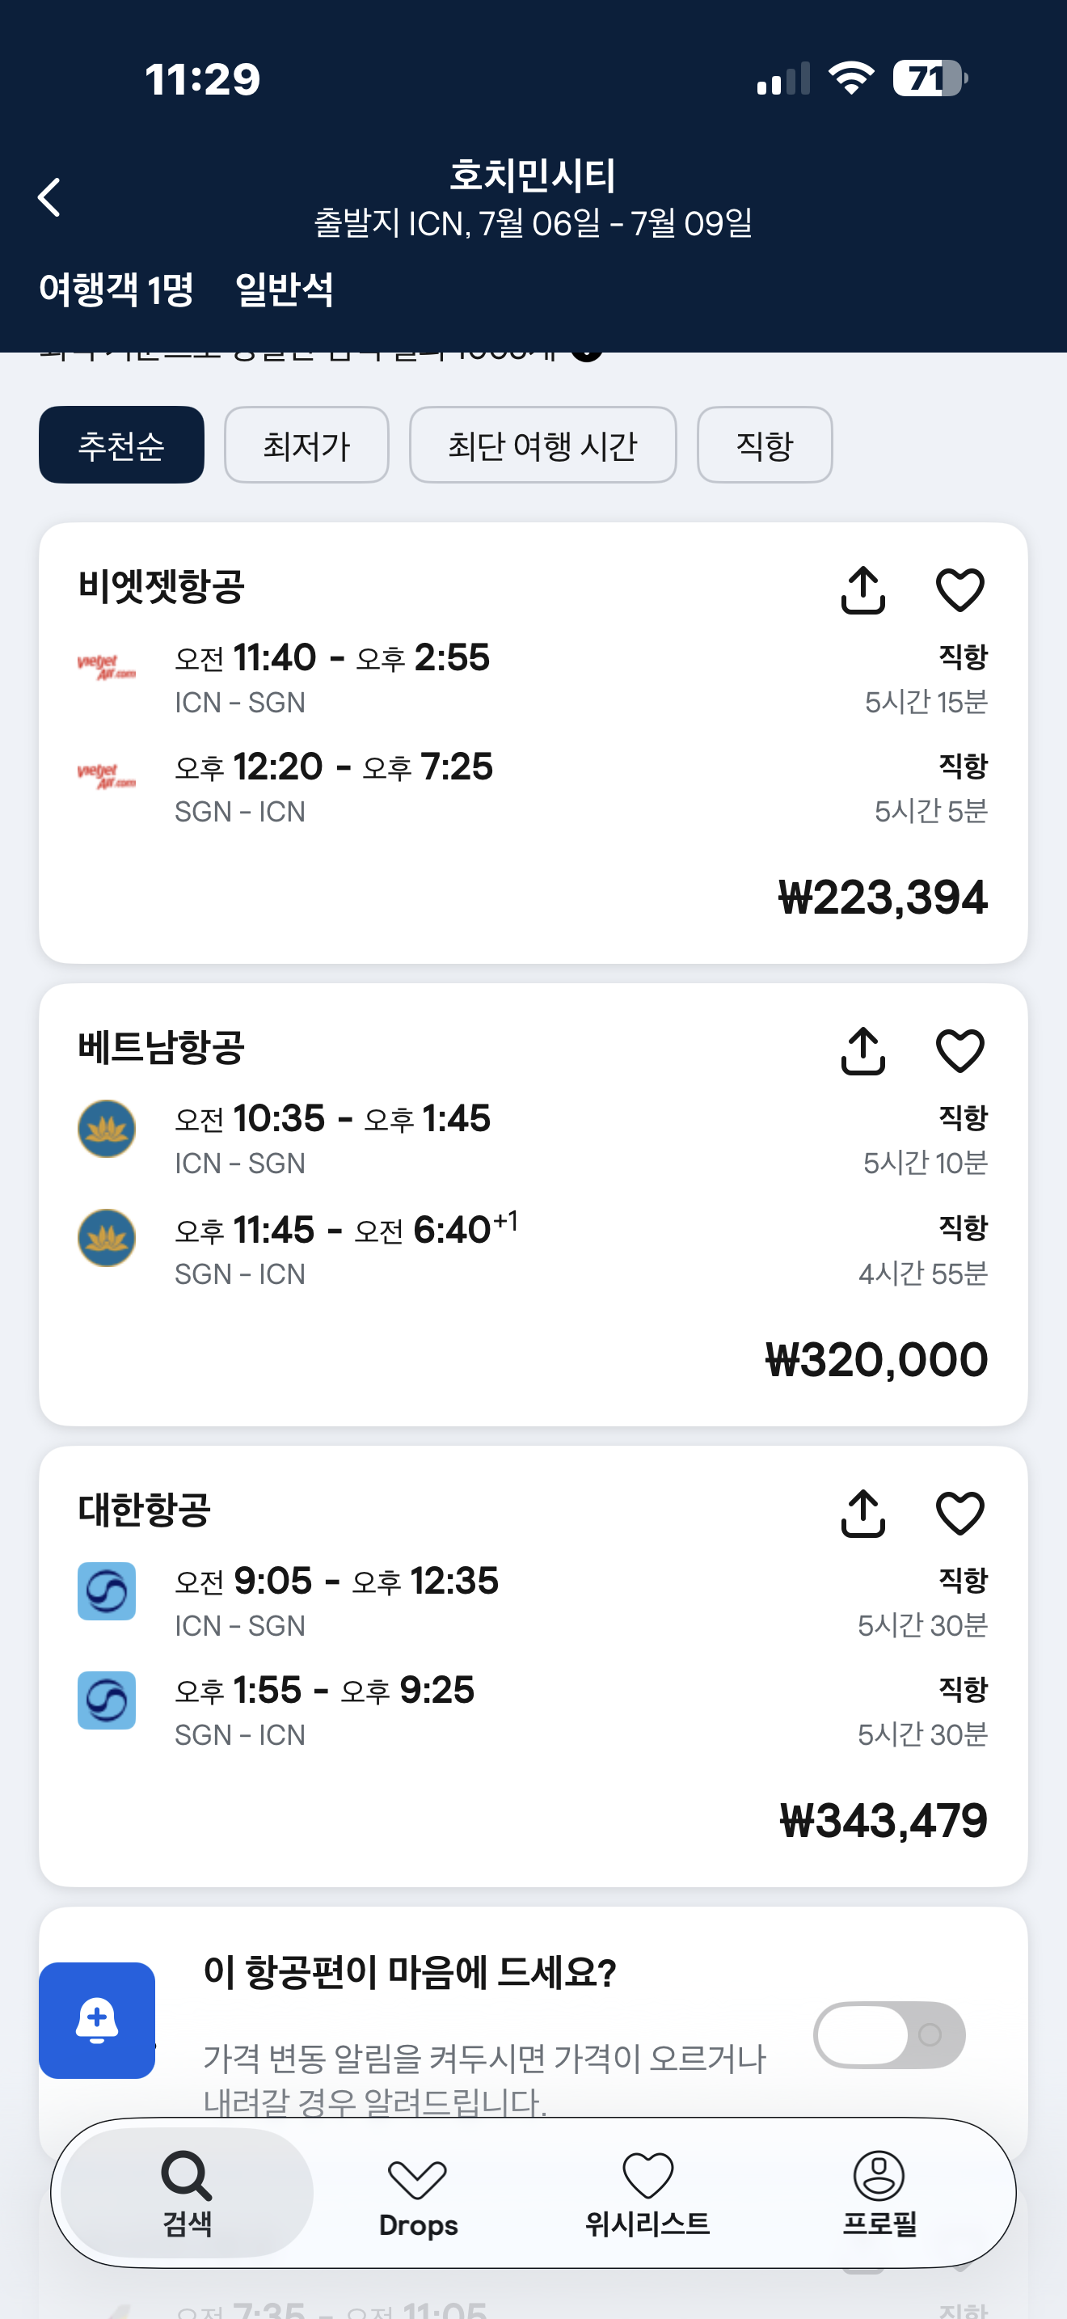Favorite the Korean Air flight
The image size is (1067, 2319).
(x=960, y=1514)
